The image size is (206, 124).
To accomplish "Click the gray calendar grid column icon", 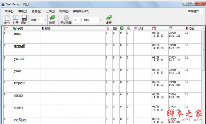I will pos(115,28).
